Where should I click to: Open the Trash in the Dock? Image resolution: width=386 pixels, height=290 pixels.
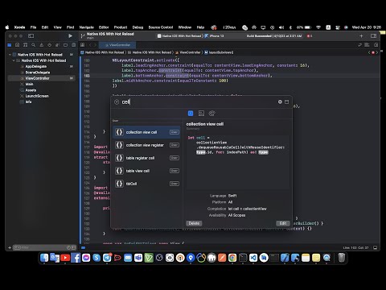point(341,258)
